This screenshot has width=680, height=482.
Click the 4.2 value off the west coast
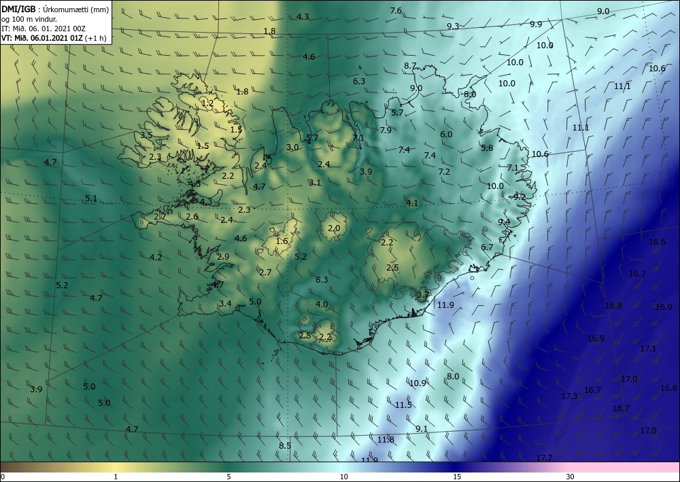[156, 258]
